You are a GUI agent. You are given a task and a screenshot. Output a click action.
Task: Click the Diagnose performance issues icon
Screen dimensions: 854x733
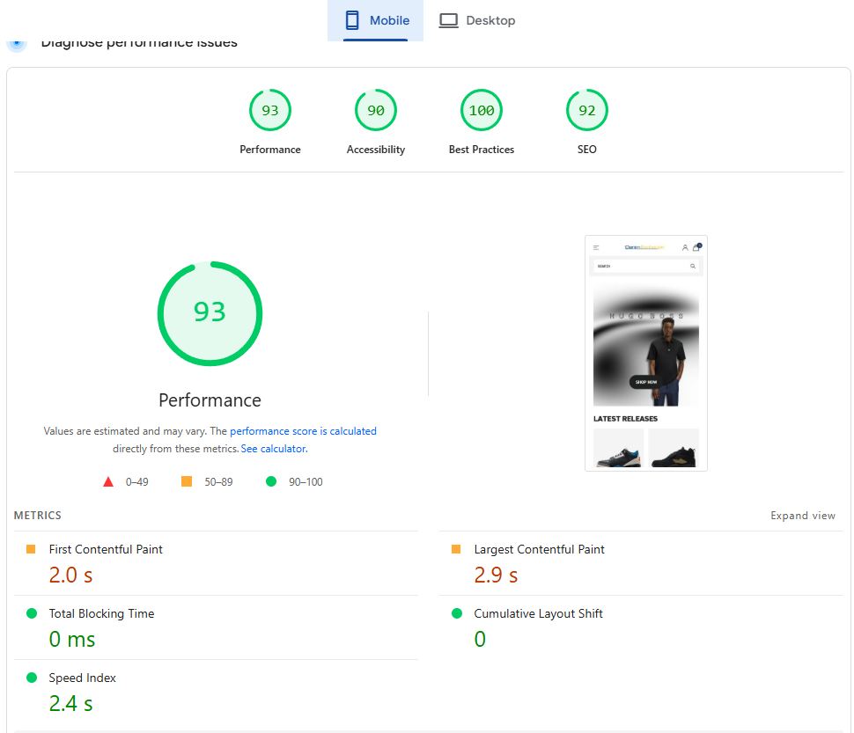click(17, 41)
